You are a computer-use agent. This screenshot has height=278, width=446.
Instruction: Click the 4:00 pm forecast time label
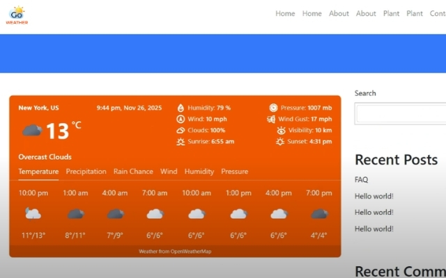tap(279, 193)
